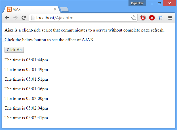The image size is (177, 130).
Task: Click the browser back arrow
Action: tap(7, 18)
